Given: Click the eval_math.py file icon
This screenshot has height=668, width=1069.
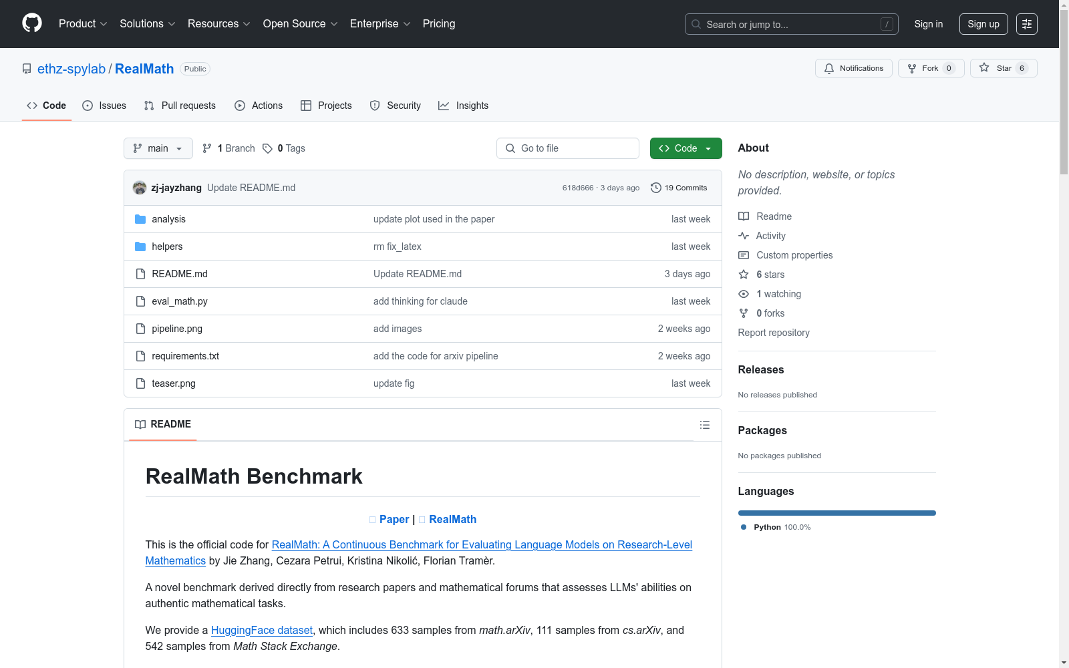Looking at the screenshot, I should tap(140, 301).
